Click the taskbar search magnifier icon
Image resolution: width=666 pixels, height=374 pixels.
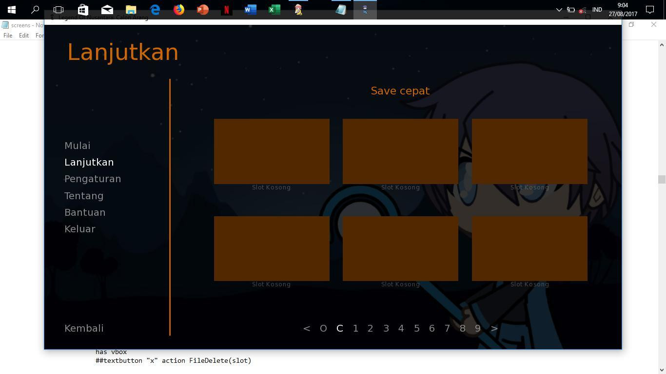pos(35,9)
